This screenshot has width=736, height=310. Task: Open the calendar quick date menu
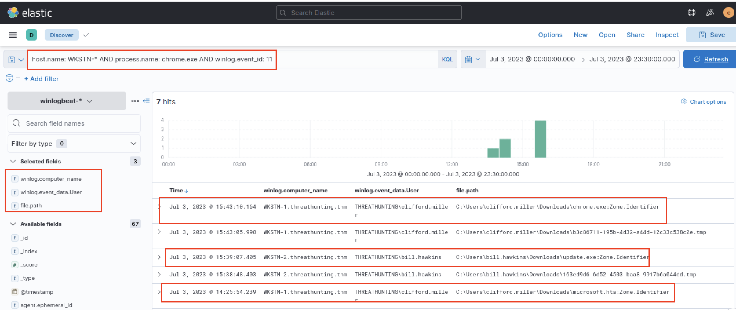point(473,59)
